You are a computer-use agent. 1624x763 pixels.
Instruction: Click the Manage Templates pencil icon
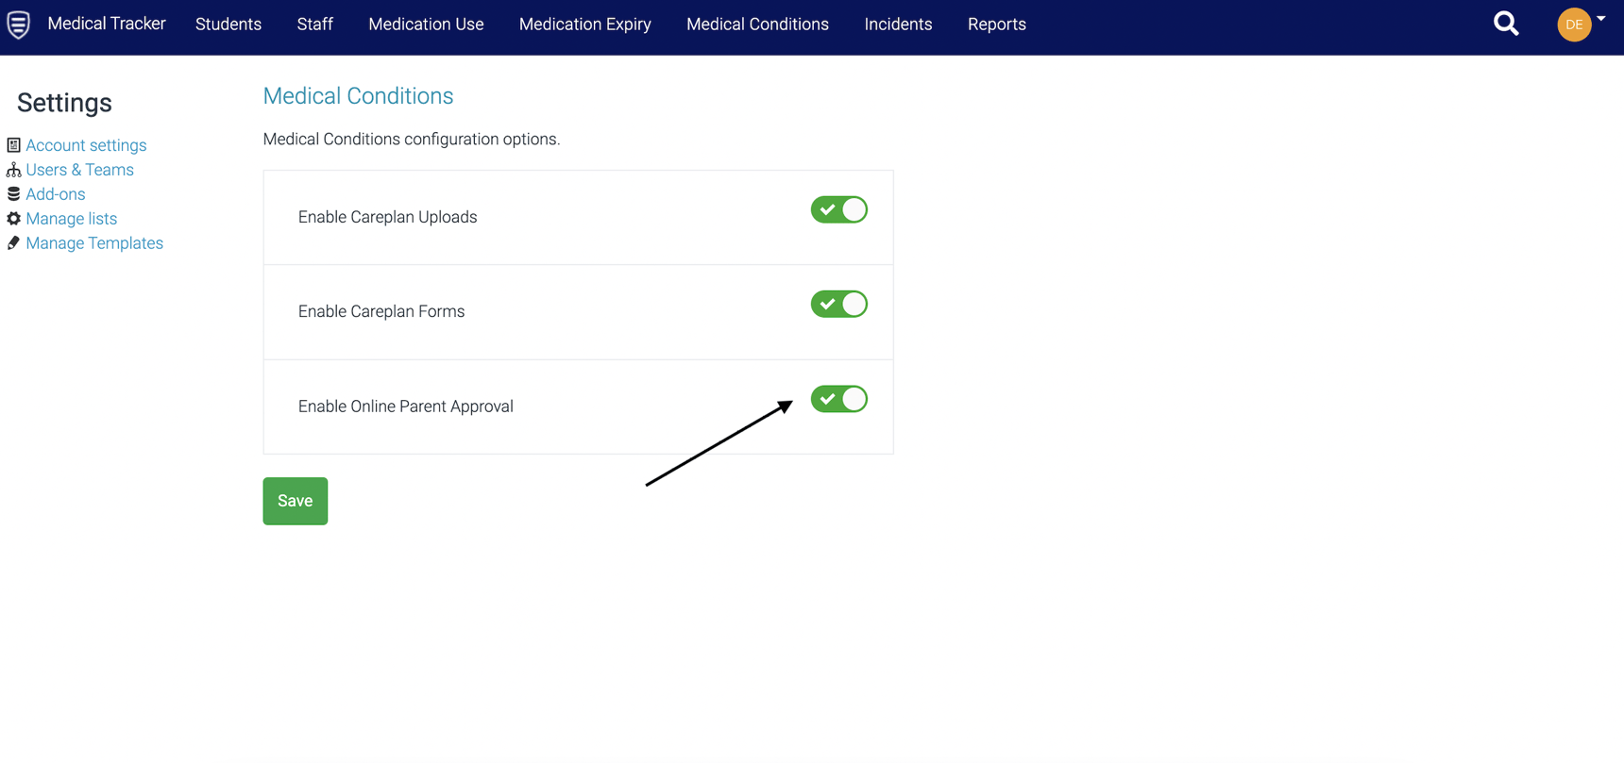pyautogui.click(x=13, y=243)
